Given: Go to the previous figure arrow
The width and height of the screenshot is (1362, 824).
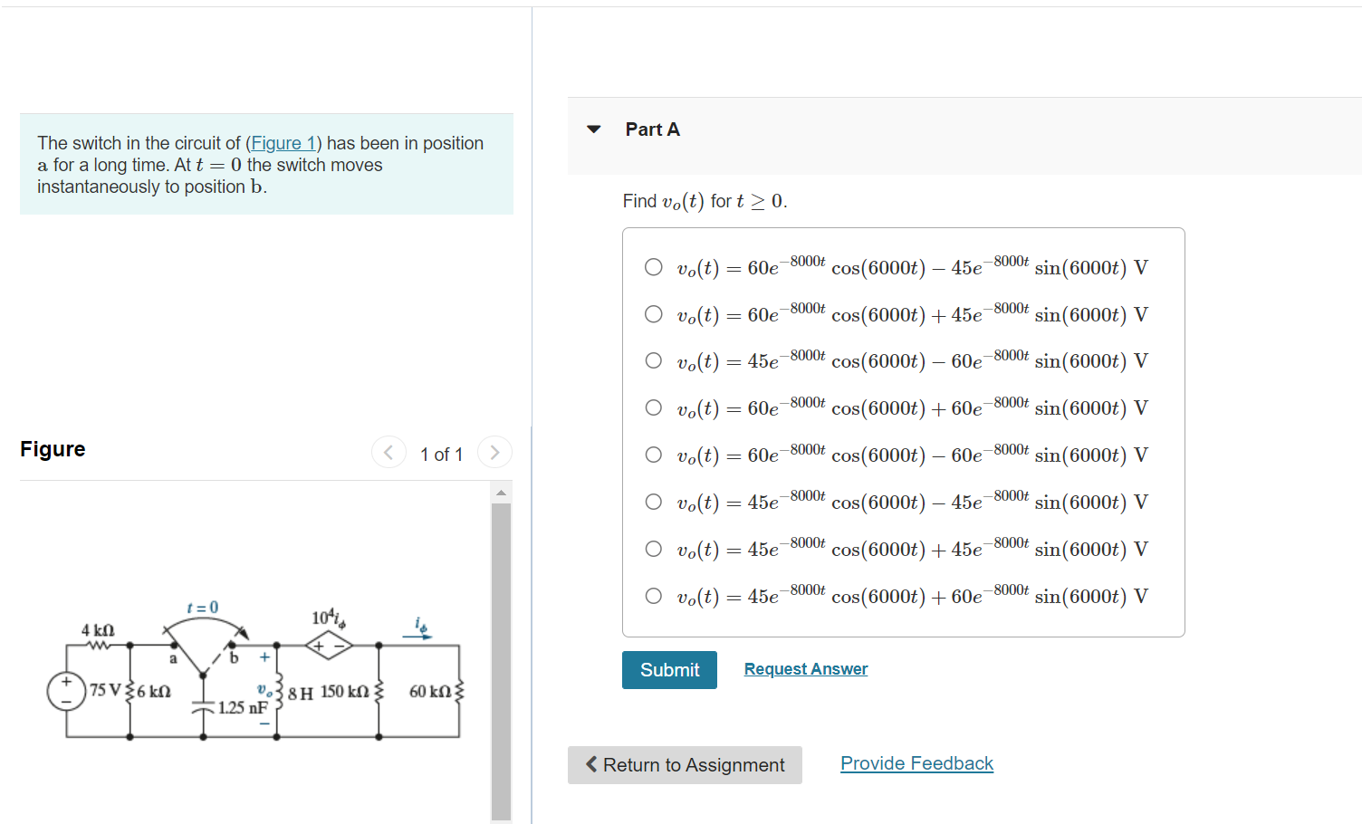Looking at the screenshot, I should click(388, 453).
